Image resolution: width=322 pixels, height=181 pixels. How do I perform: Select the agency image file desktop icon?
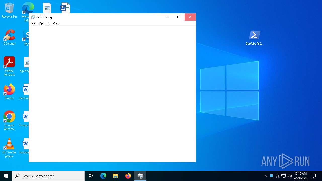click(x=25, y=65)
